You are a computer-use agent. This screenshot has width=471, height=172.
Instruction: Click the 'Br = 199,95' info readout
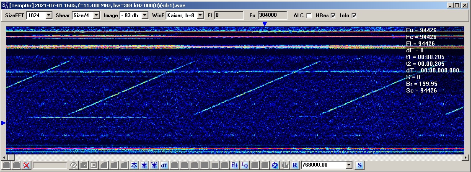pos(421,84)
